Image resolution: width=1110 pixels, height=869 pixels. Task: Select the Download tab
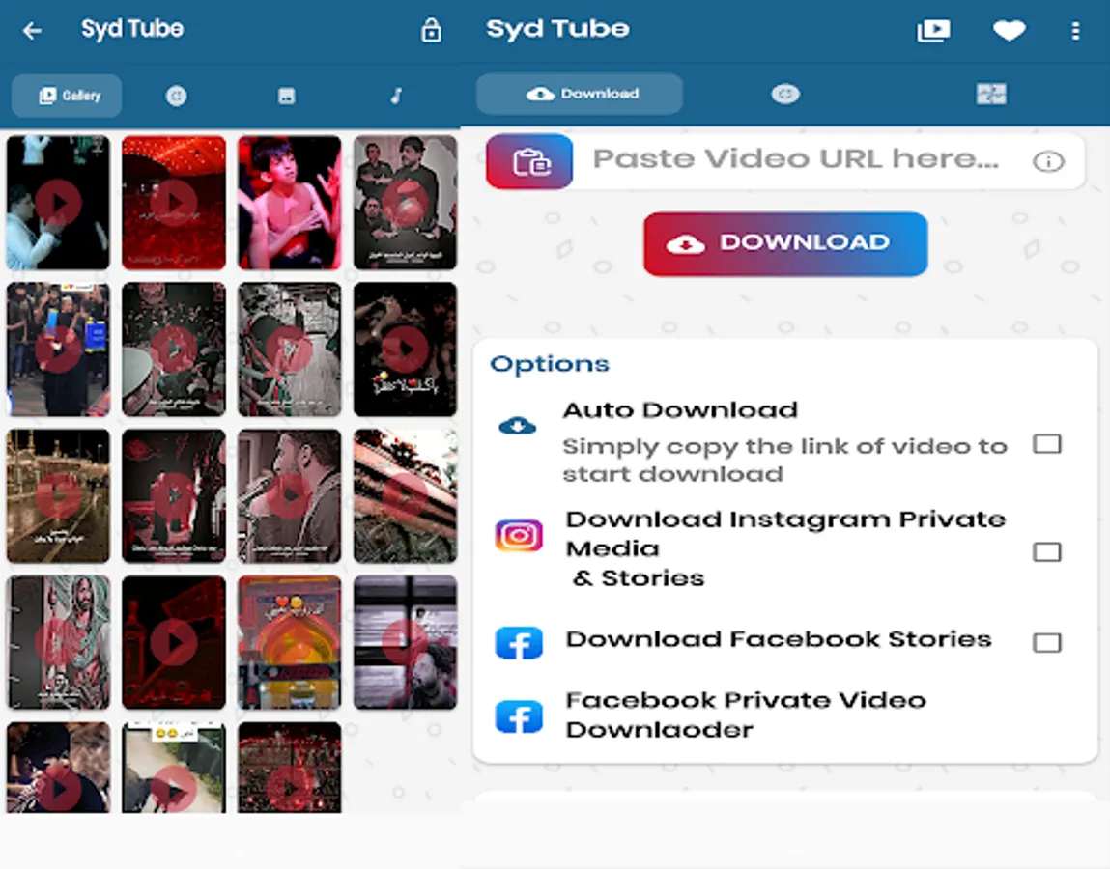point(580,94)
